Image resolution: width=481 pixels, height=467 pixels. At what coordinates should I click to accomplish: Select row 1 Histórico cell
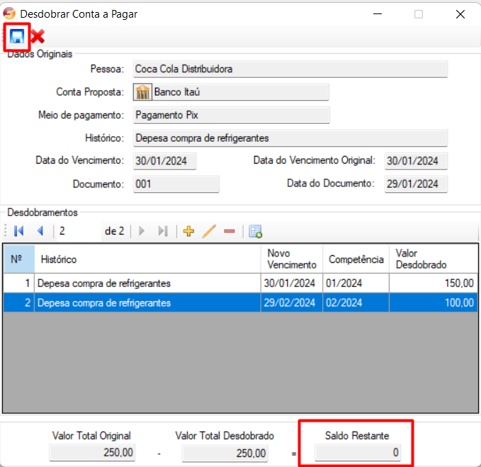coord(147,283)
